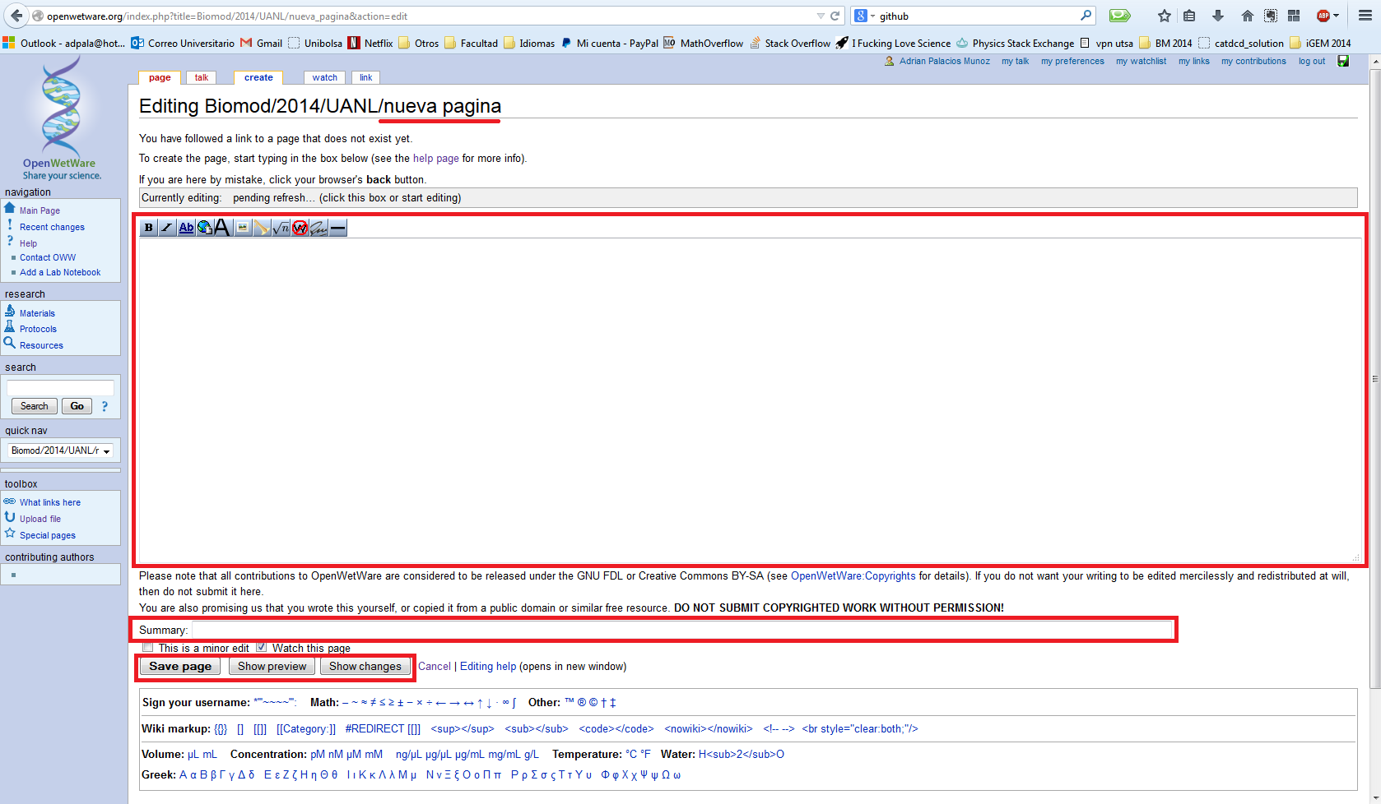Uncheck the 'Watch this page' checkbox
1381x804 pixels.
coord(262,648)
